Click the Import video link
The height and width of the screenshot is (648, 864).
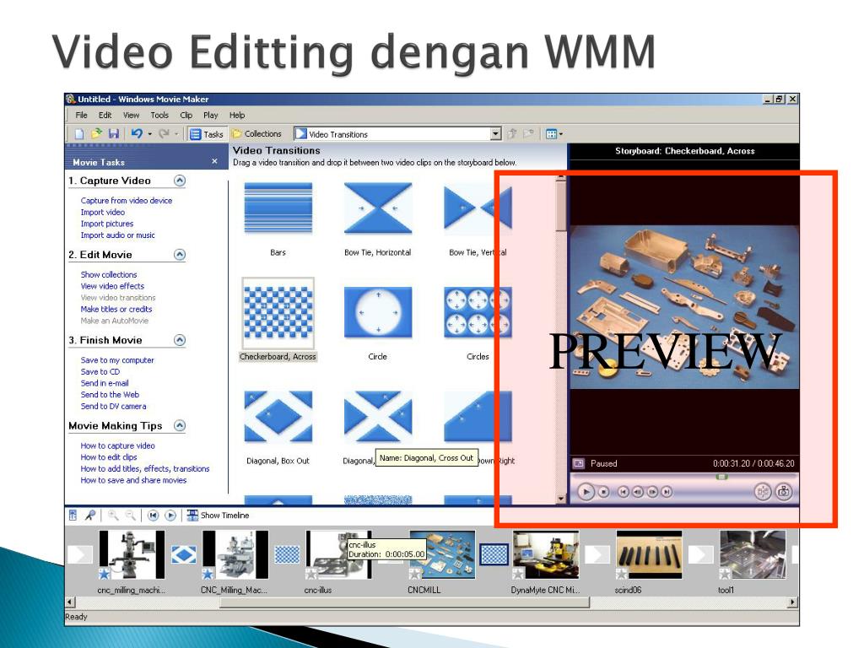point(102,212)
